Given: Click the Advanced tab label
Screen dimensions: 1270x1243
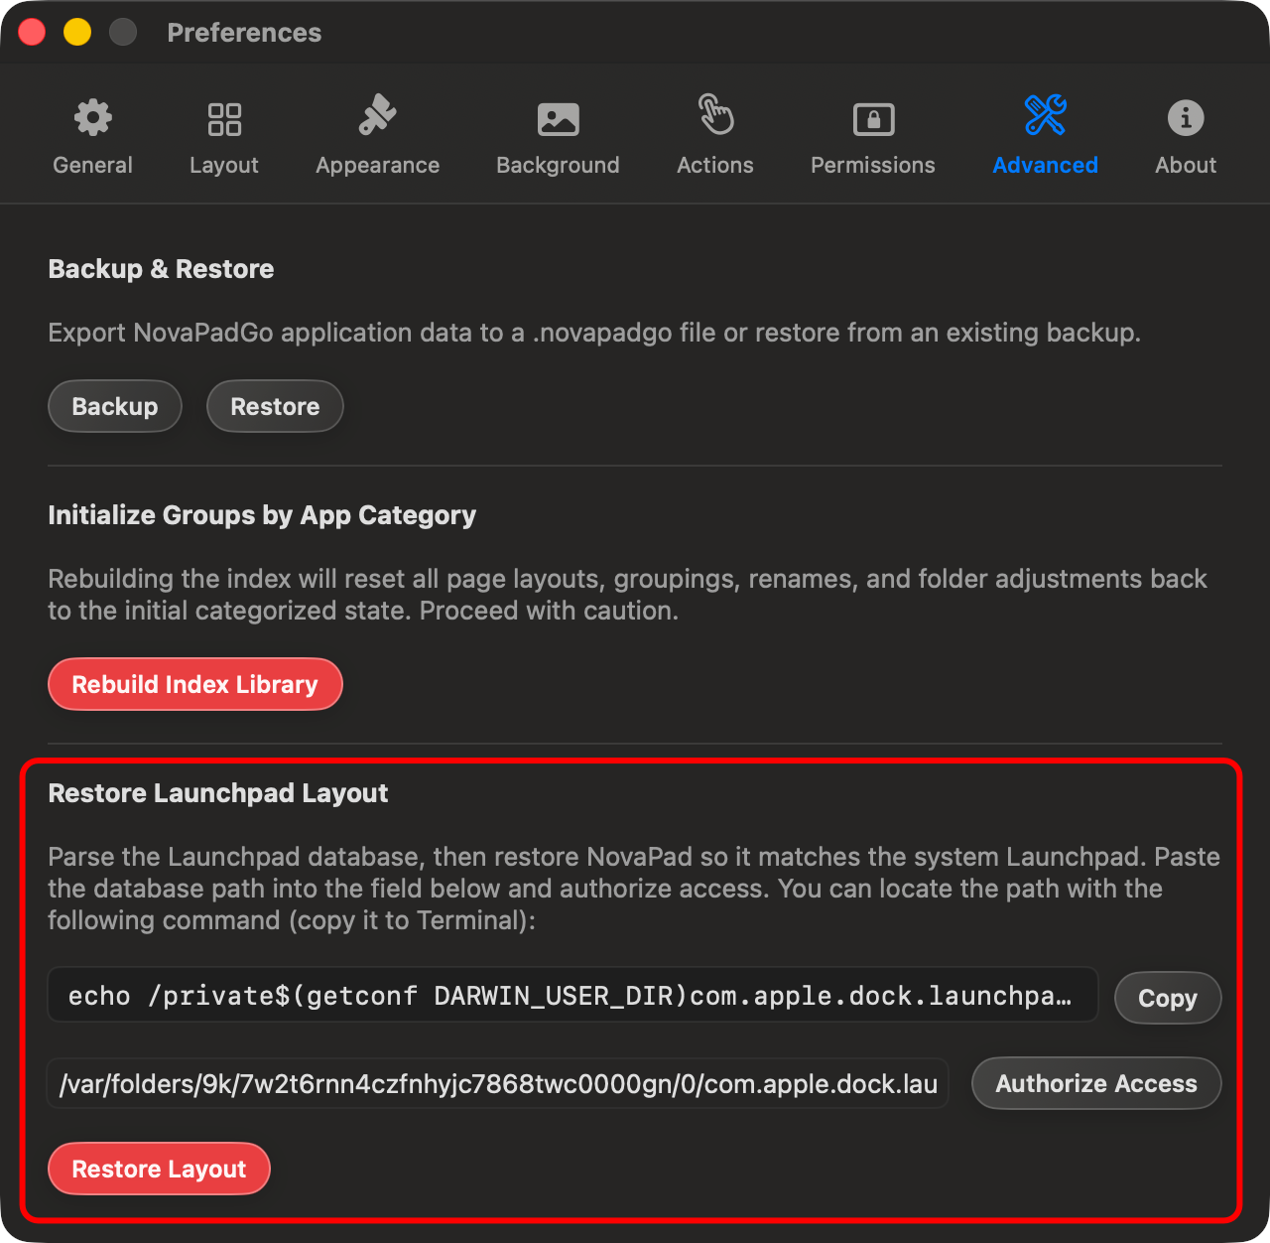Looking at the screenshot, I should coord(1046,165).
